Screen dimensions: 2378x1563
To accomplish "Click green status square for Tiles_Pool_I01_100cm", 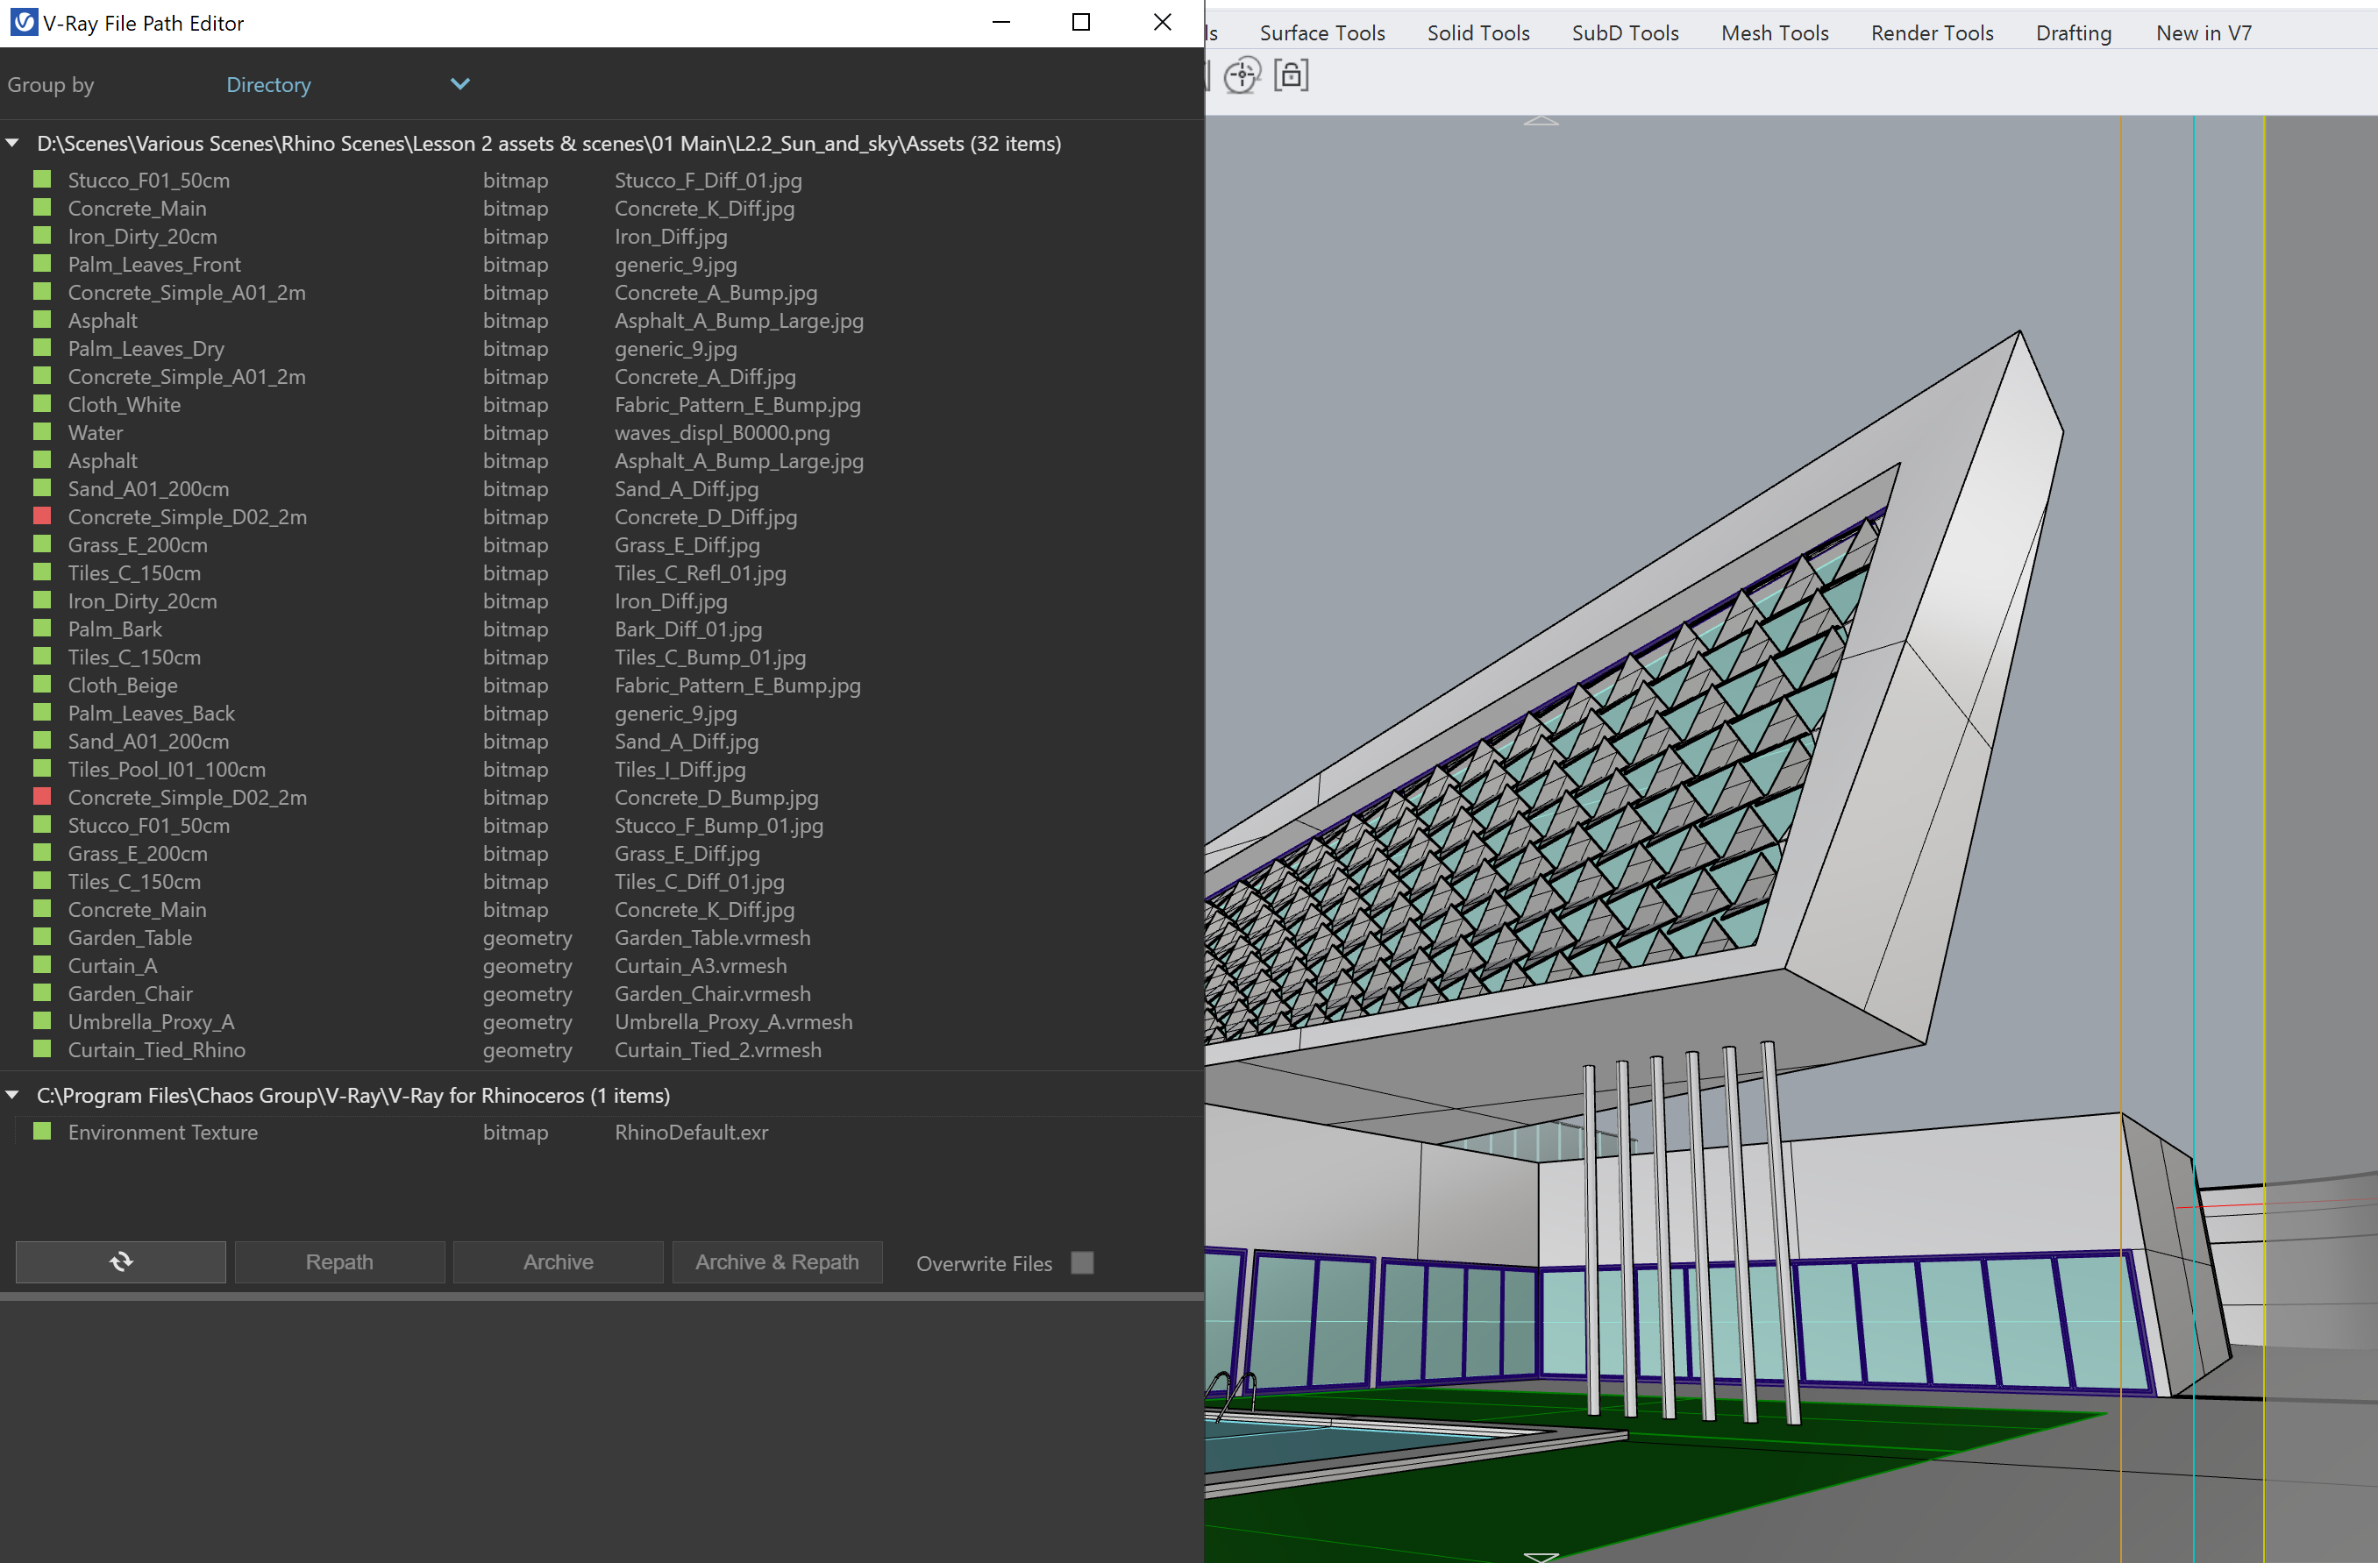I will tap(42, 768).
